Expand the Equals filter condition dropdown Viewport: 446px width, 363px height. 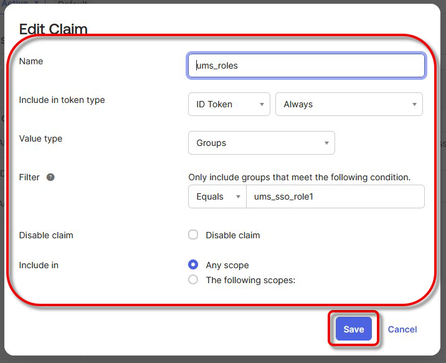[x=217, y=196]
